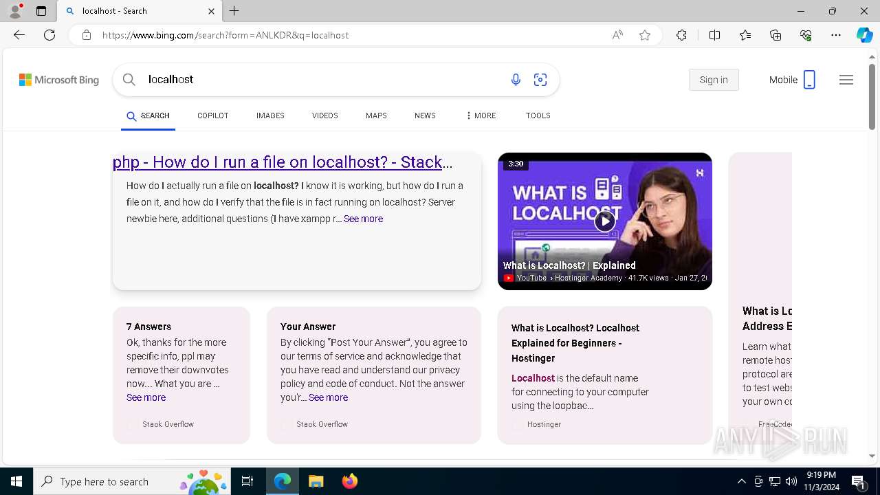Click the Microsoft Bing logo
This screenshot has width=880, height=495.
pyautogui.click(x=59, y=80)
